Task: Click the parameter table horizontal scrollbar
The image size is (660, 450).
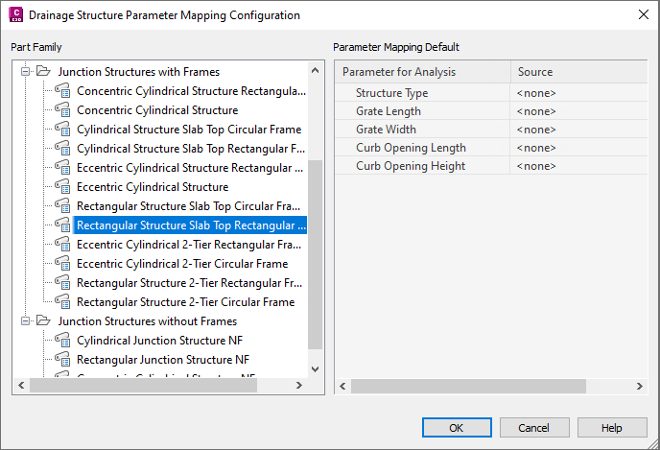Action: (x=470, y=386)
